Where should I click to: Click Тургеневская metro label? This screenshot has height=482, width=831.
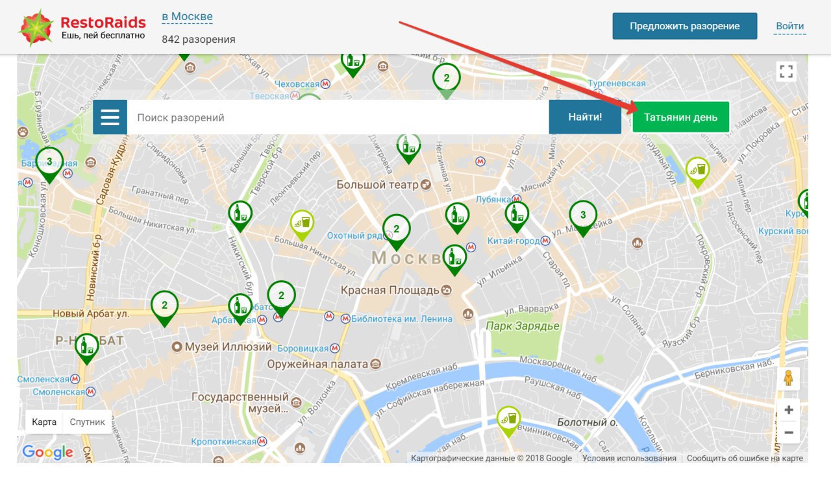click(617, 84)
